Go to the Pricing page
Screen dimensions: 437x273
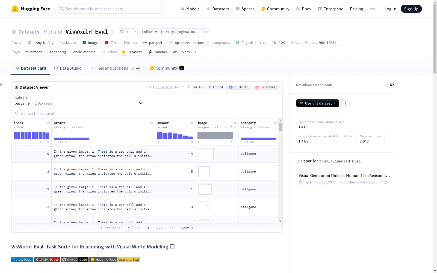(x=356, y=9)
